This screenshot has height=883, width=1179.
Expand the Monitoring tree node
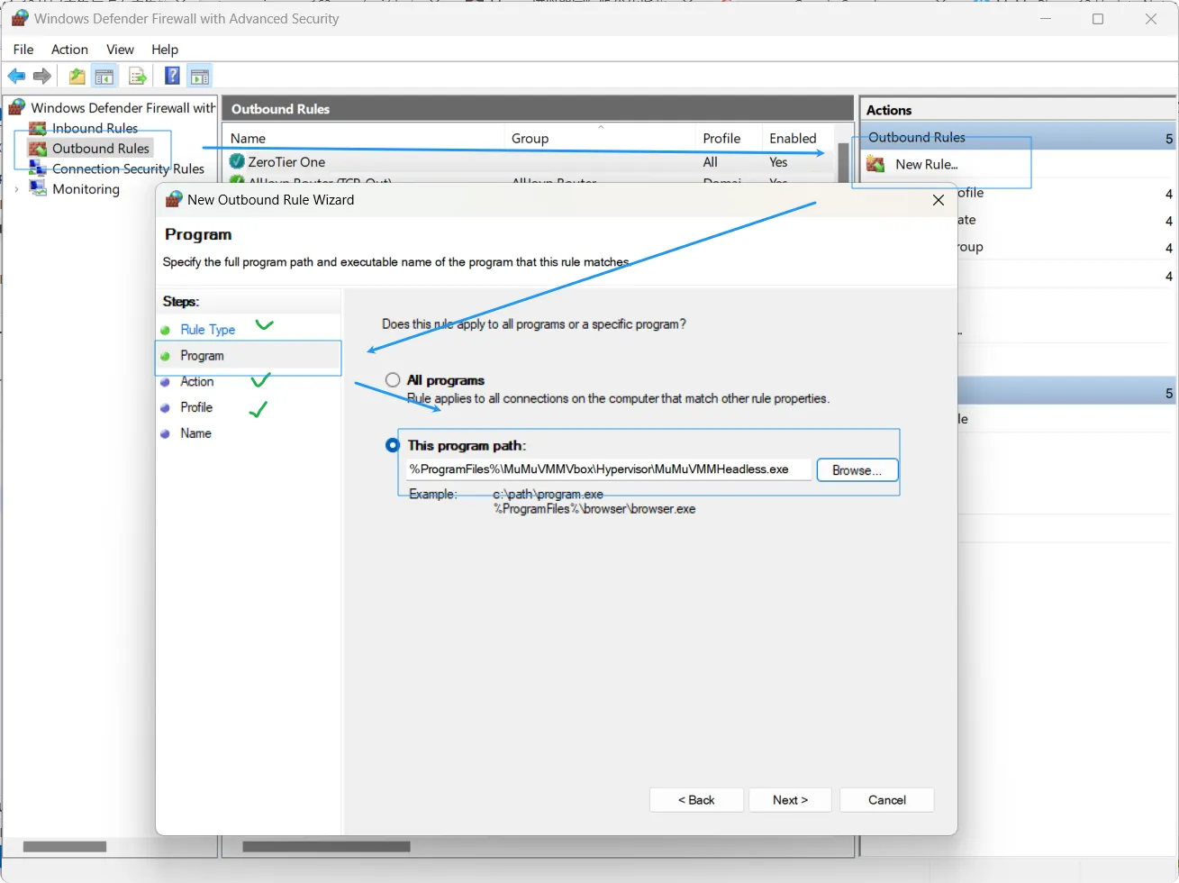pos(16,189)
